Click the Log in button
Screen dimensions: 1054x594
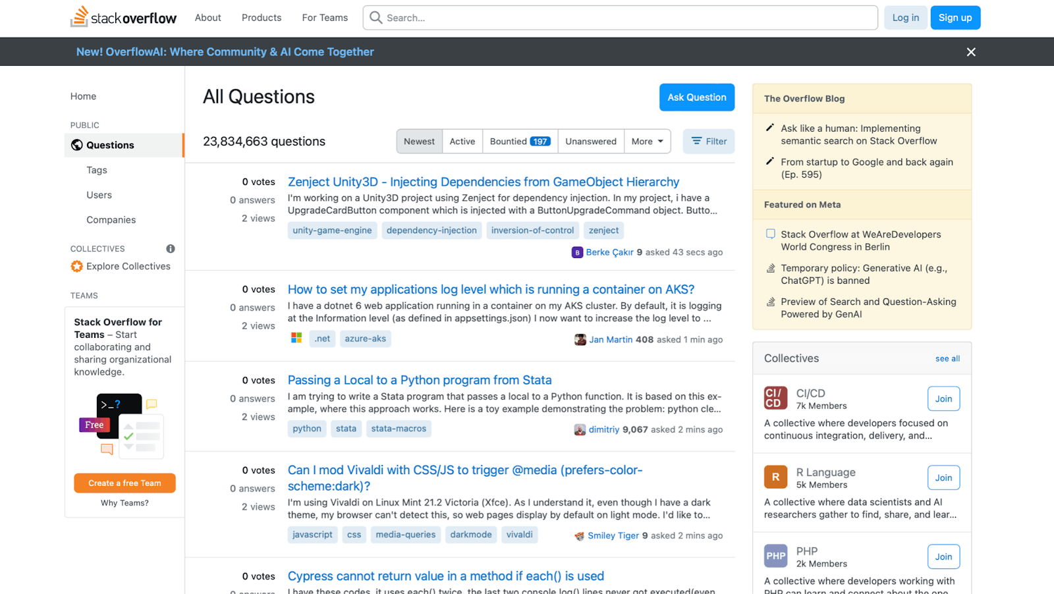pyautogui.click(x=906, y=18)
